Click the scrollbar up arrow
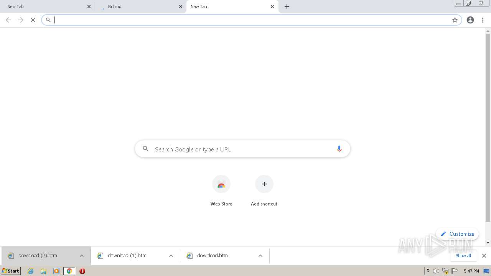Image resolution: width=491 pixels, height=276 pixels. [x=488, y=30]
